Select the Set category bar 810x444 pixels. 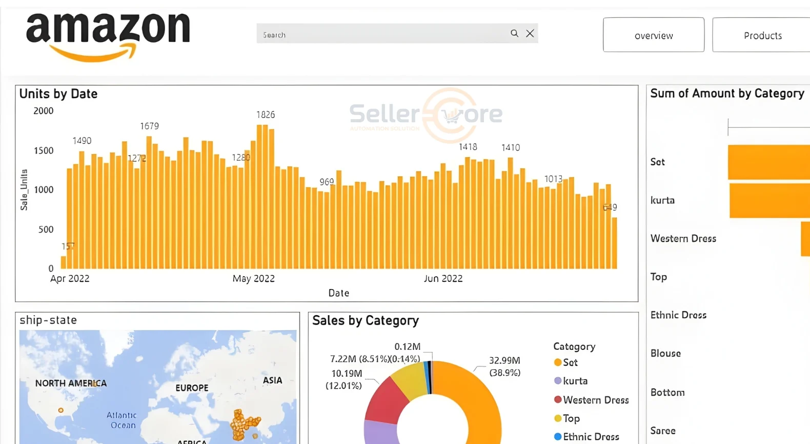pyautogui.click(x=769, y=162)
